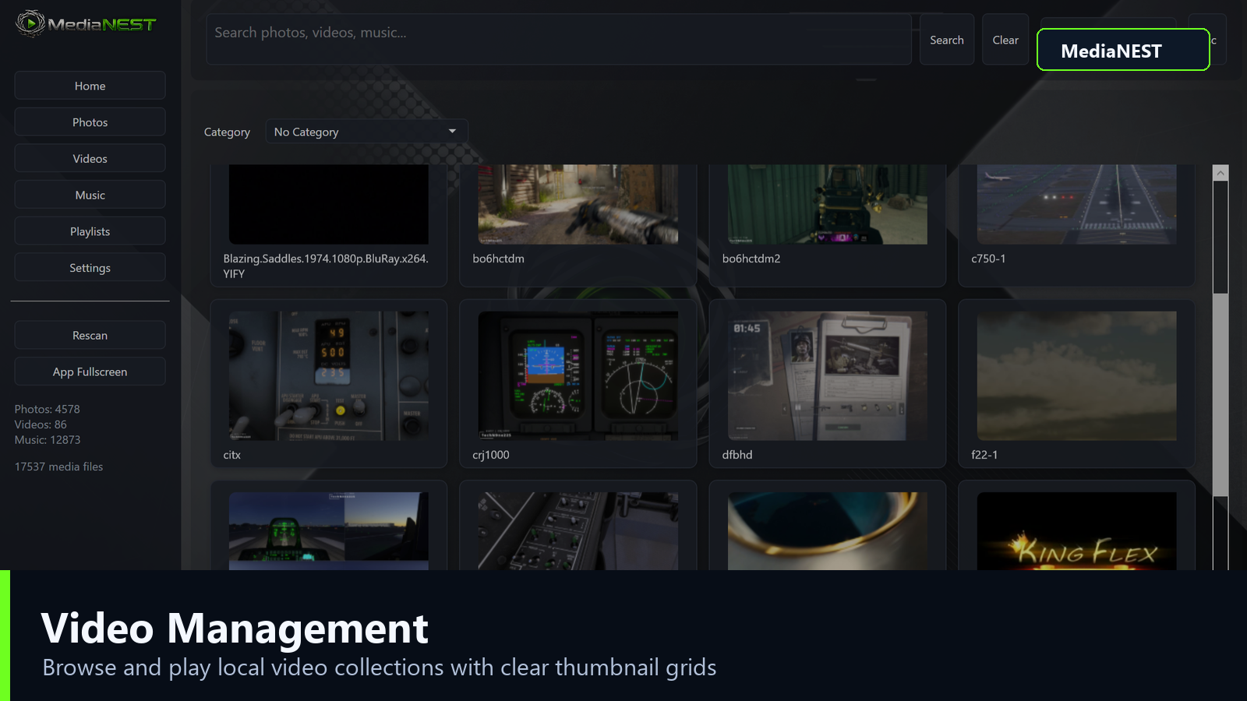Click the Rescan button
Screen dimensions: 1247x701
(x=90, y=335)
